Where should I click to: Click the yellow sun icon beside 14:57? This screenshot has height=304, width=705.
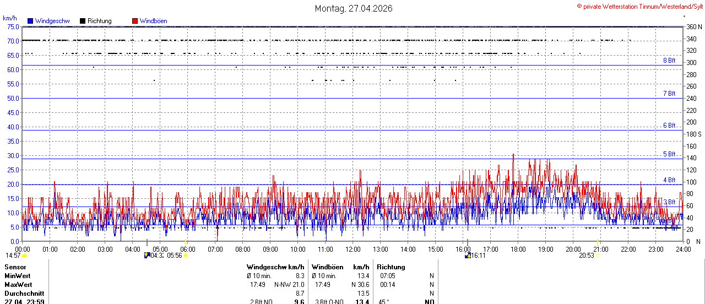pyautogui.click(x=24, y=256)
